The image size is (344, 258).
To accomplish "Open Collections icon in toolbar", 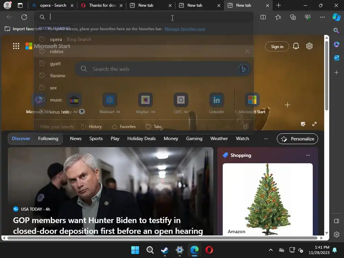I will pyautogui.click(x=293, y=17).
